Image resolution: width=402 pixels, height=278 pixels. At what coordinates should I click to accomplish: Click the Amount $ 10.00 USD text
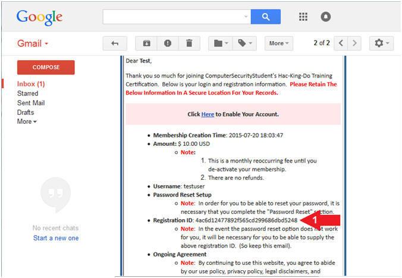[x=181, y=143]
